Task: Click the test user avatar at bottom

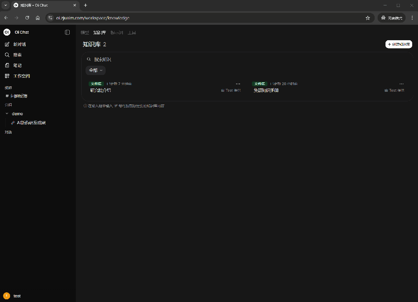Action: click(7, 296)
